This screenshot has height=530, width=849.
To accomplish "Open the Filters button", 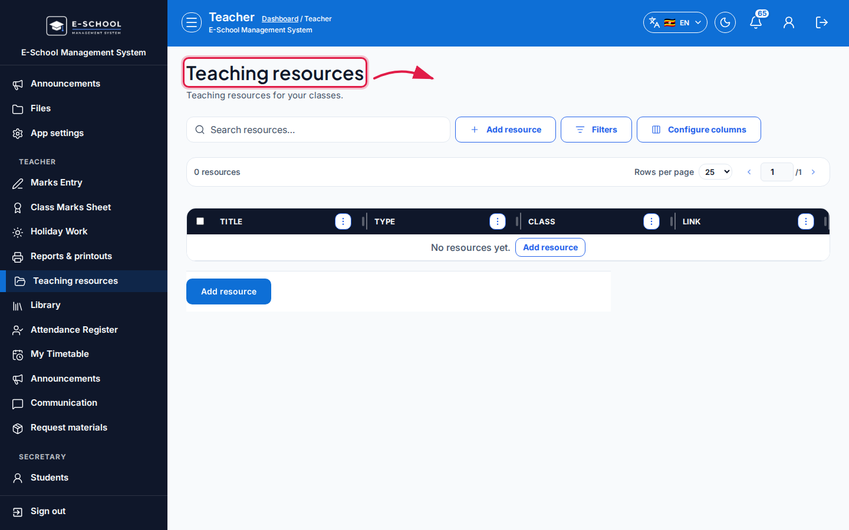I will tap(596, 130).
